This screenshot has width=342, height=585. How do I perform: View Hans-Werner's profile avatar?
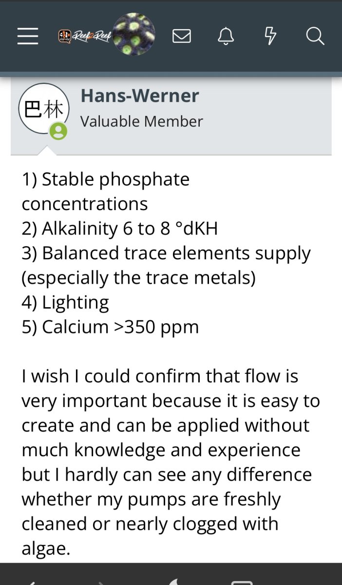click(43, 109)
